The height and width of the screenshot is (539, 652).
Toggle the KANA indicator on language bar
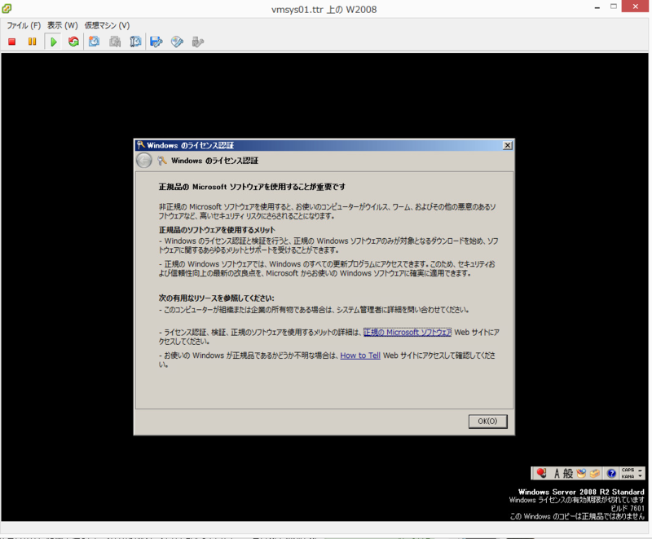628,476
